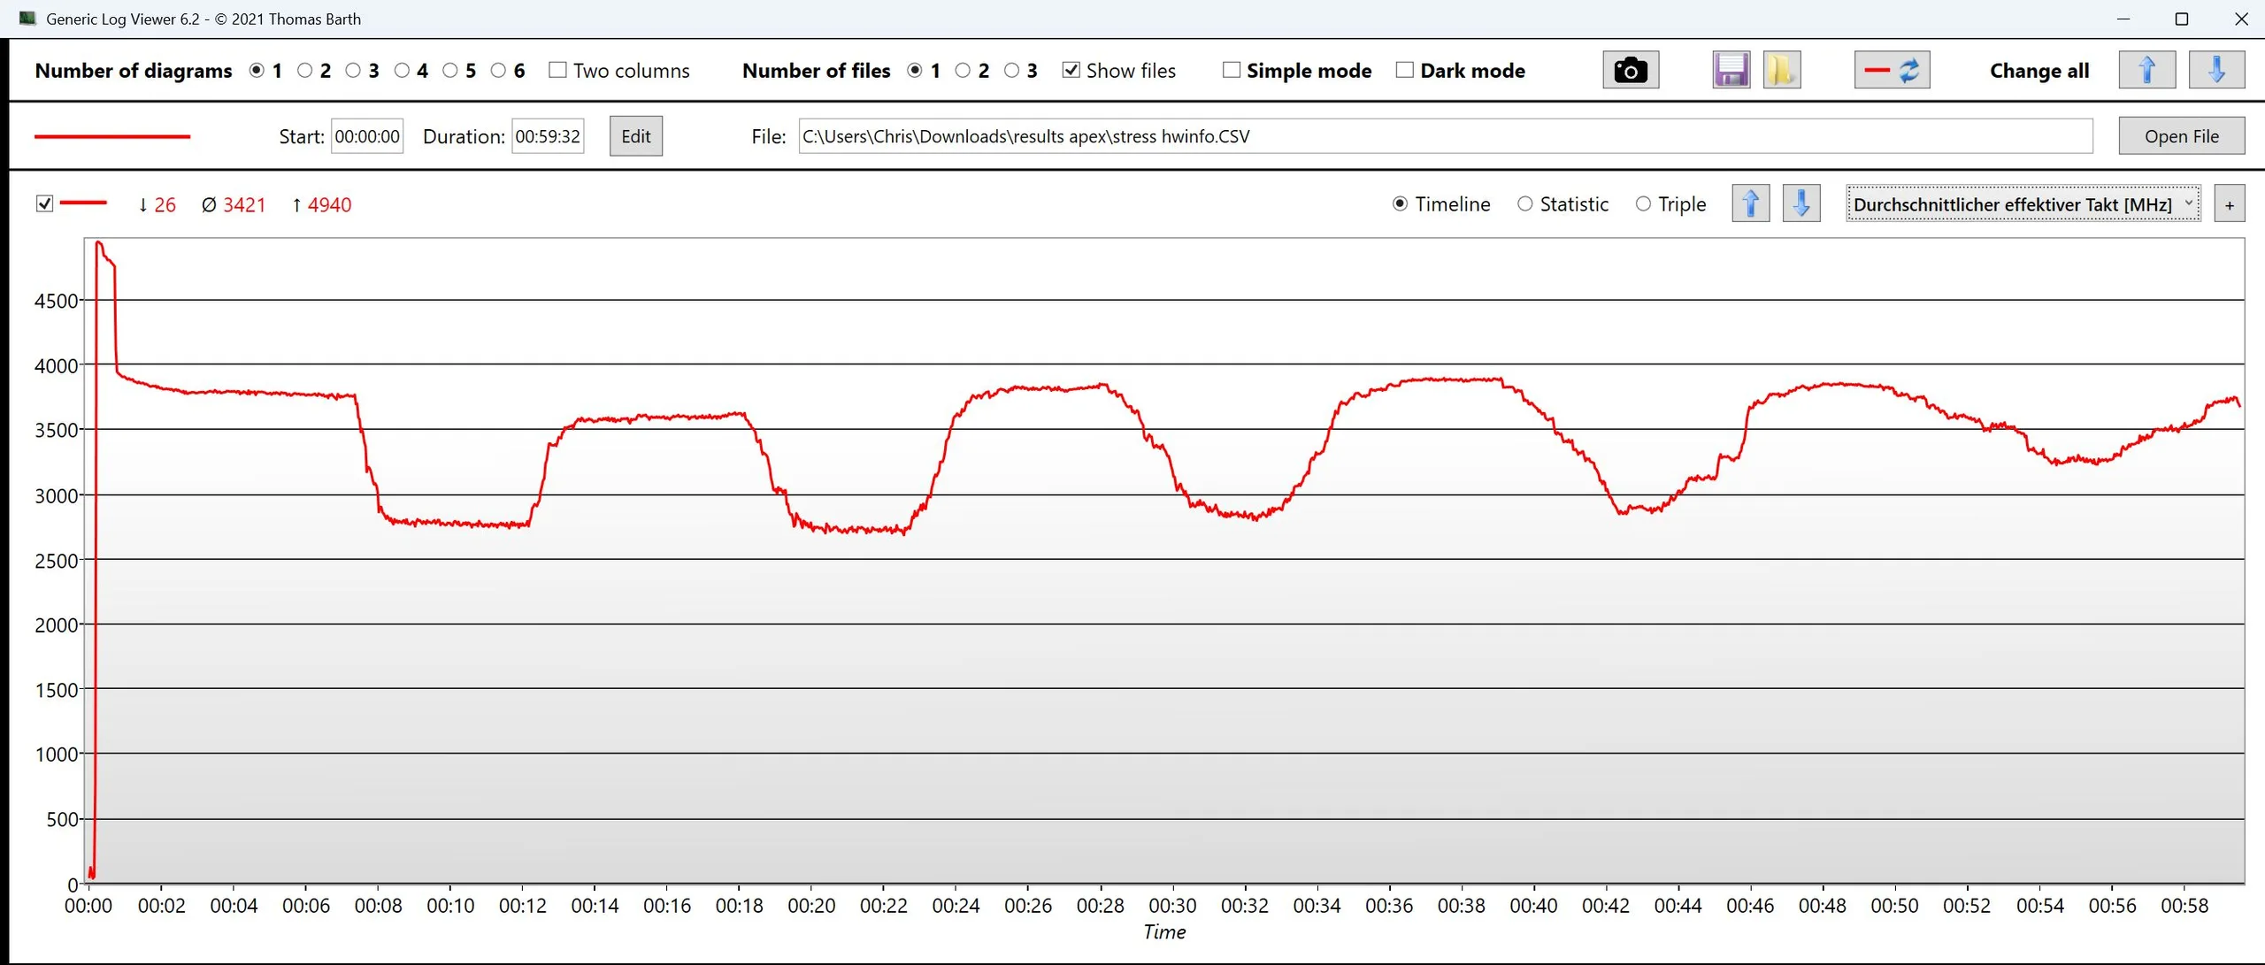Viewport: 2265px width, 965px height.
Task: Click the file path input field
Action: tap(1444, 136)
